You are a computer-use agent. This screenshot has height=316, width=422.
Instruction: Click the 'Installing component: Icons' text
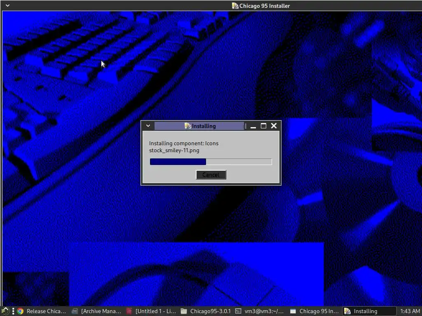pyautogui.click(x=184, y=144)
